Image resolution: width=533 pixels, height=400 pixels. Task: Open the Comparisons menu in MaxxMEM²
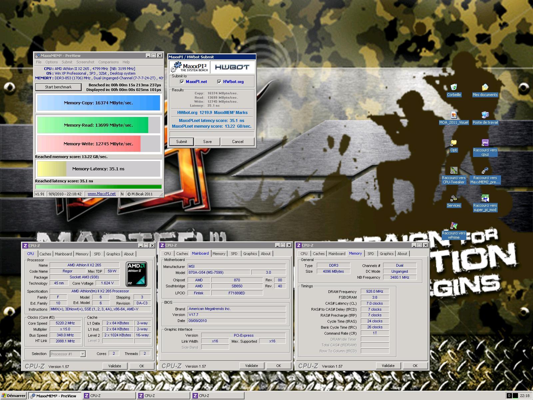click(x=109, y=62)
